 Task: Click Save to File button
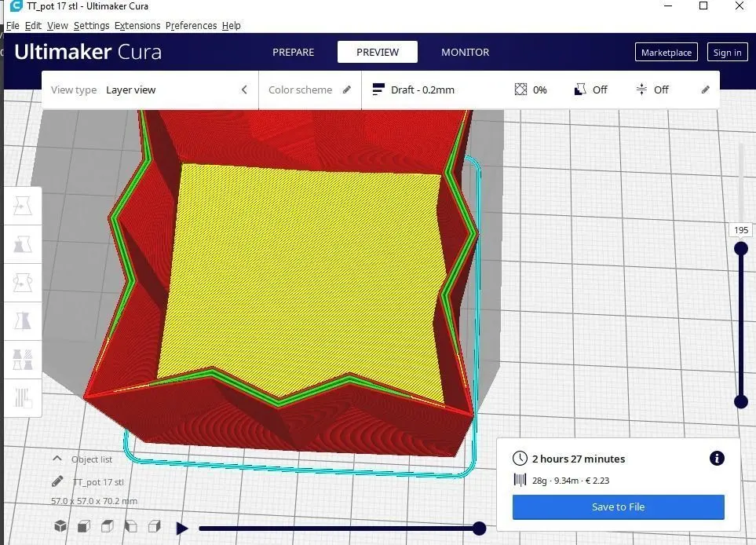(618, 507)
